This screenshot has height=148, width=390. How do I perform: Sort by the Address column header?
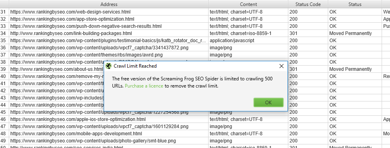point(109,4)
